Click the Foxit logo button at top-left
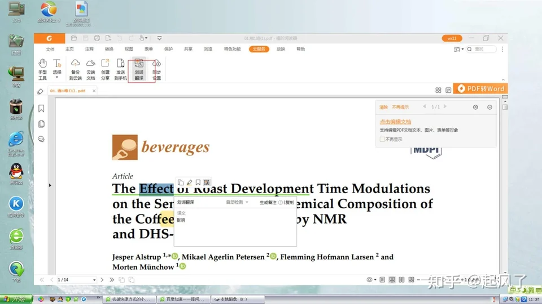The height and width of the screenshot is (304, 542). [x=50, y=38]
